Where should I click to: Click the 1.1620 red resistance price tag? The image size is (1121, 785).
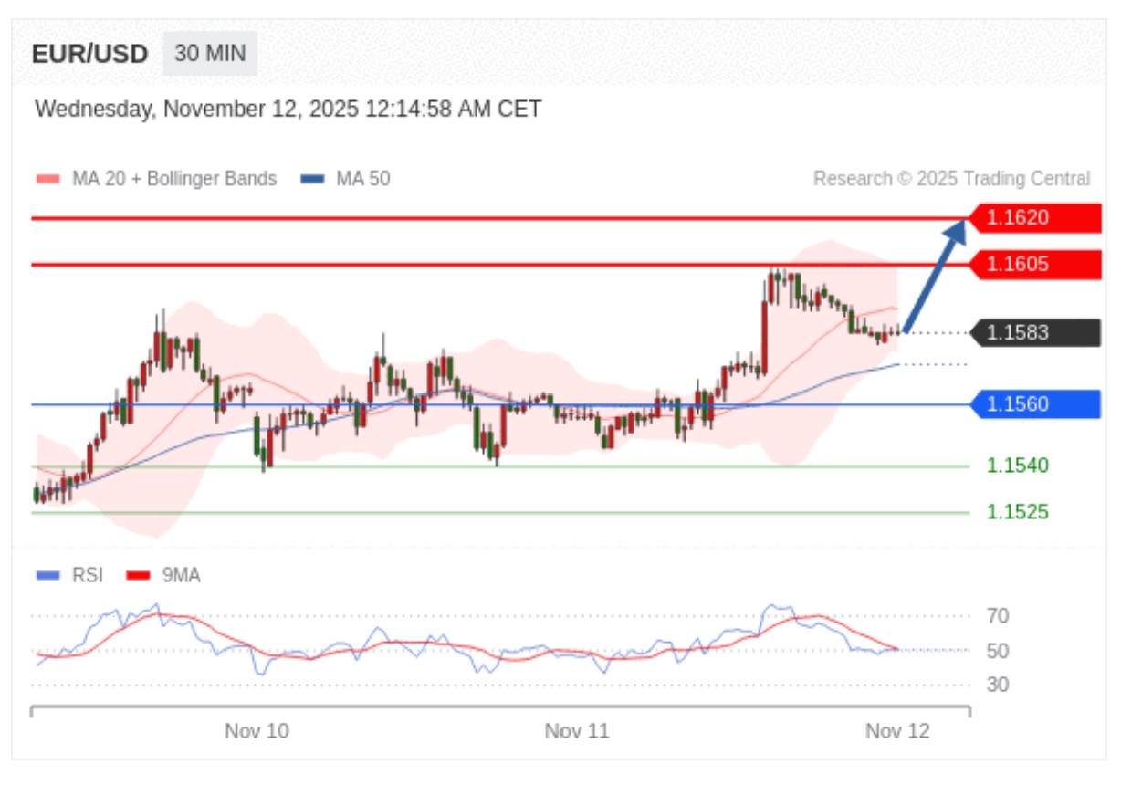tap(1034, 218)
